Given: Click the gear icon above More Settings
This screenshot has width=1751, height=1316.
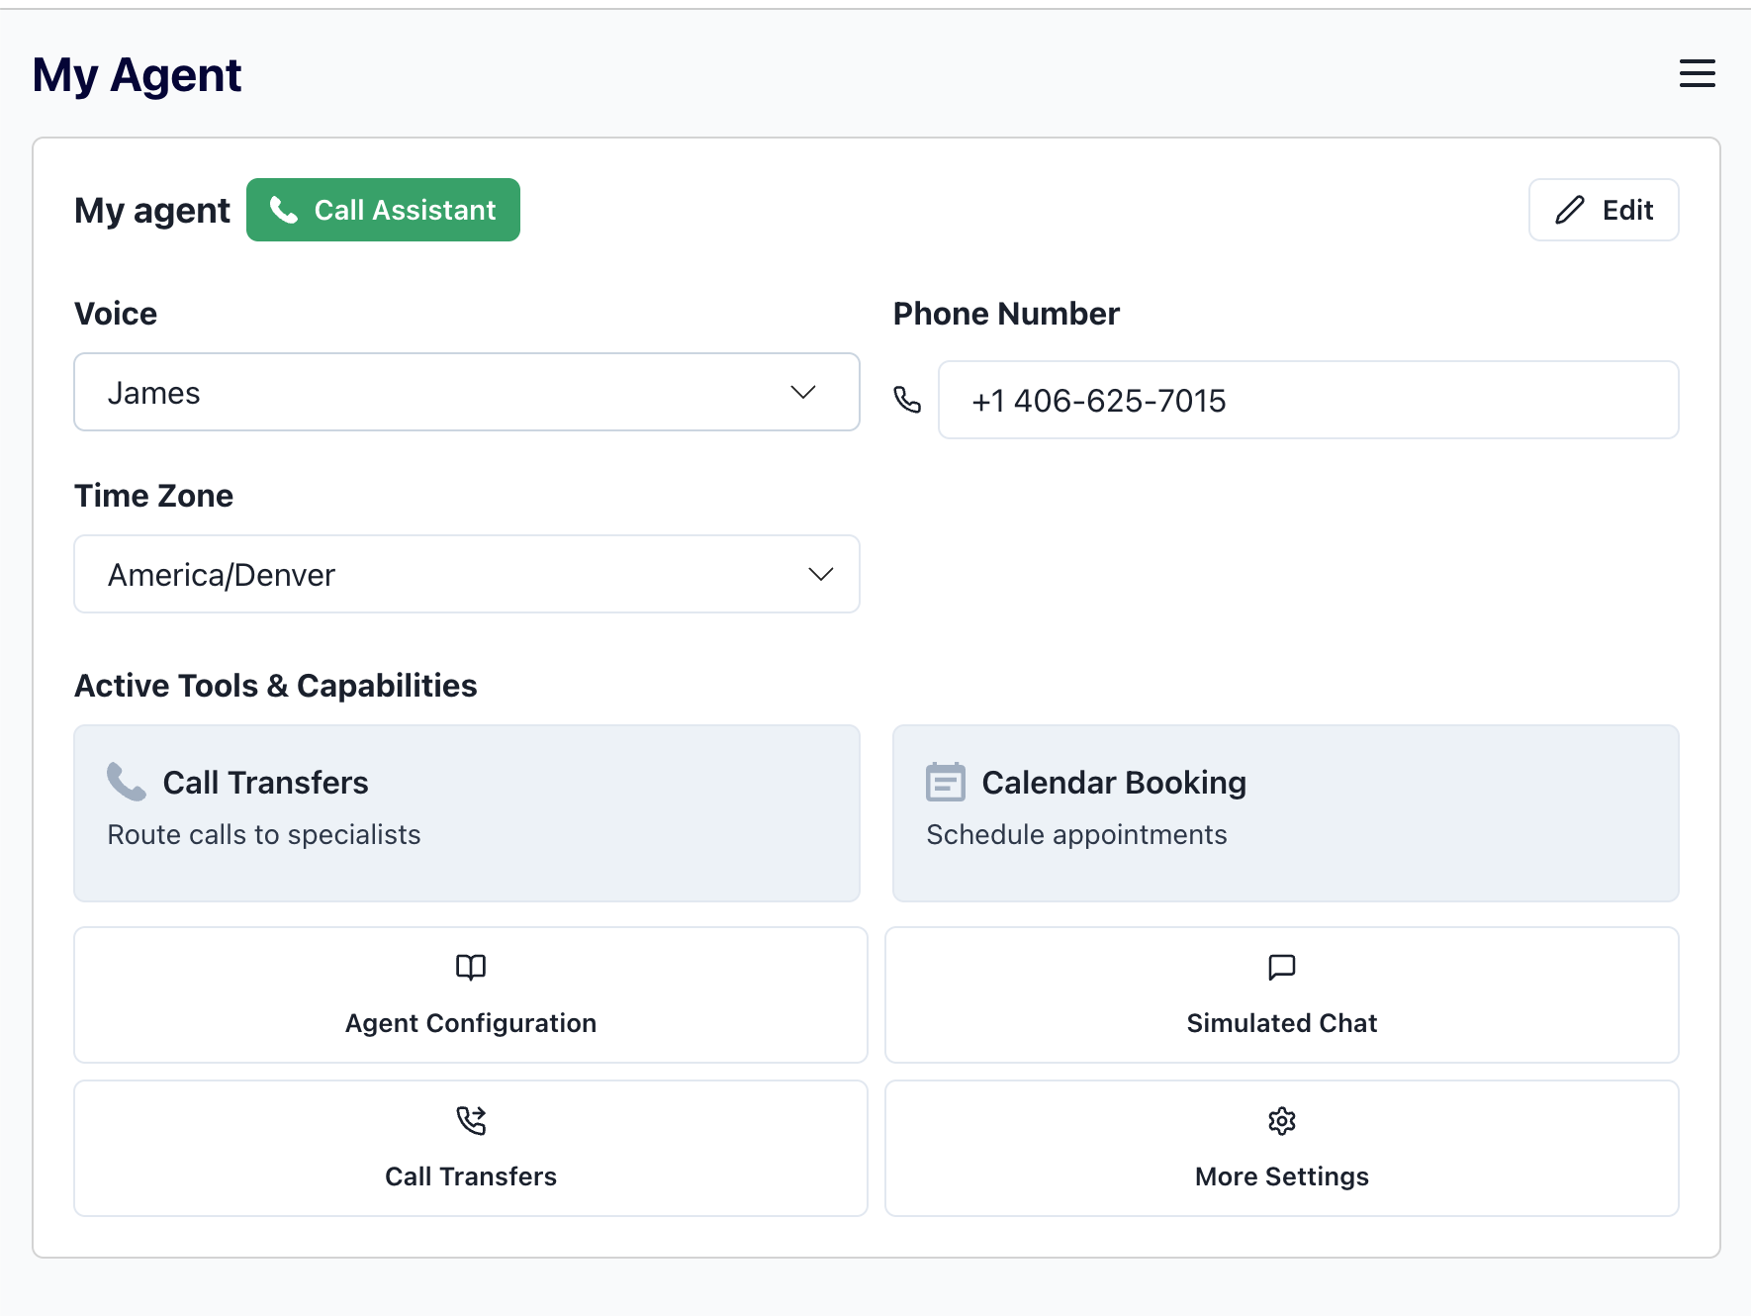Looking at the screenshot, I should point(1281,1121).
